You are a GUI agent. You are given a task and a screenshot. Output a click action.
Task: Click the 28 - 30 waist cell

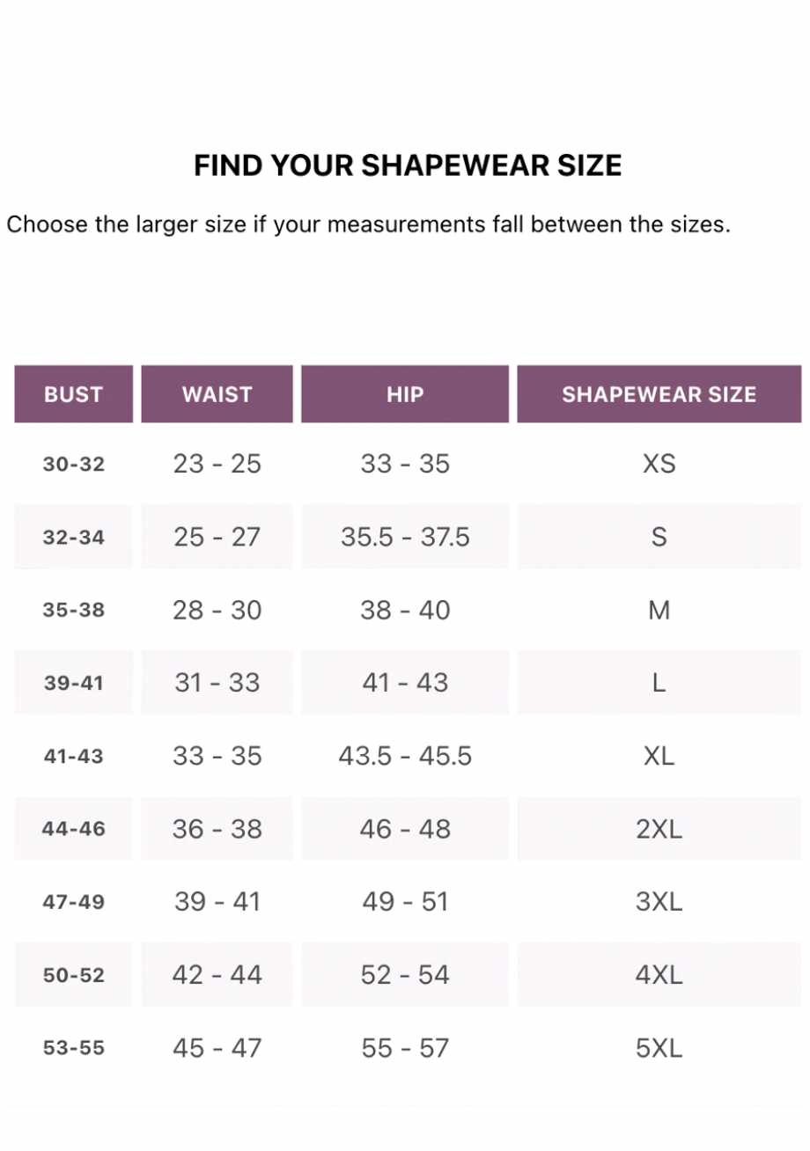point(217,610)
